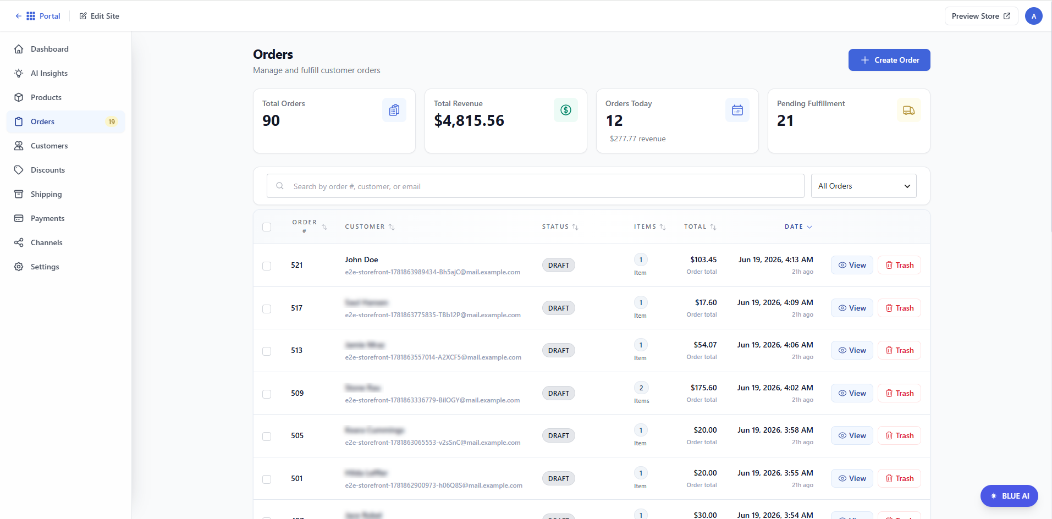Check the box for order 501
Viewport: 1052px width, 519px height.
point(267,479)
